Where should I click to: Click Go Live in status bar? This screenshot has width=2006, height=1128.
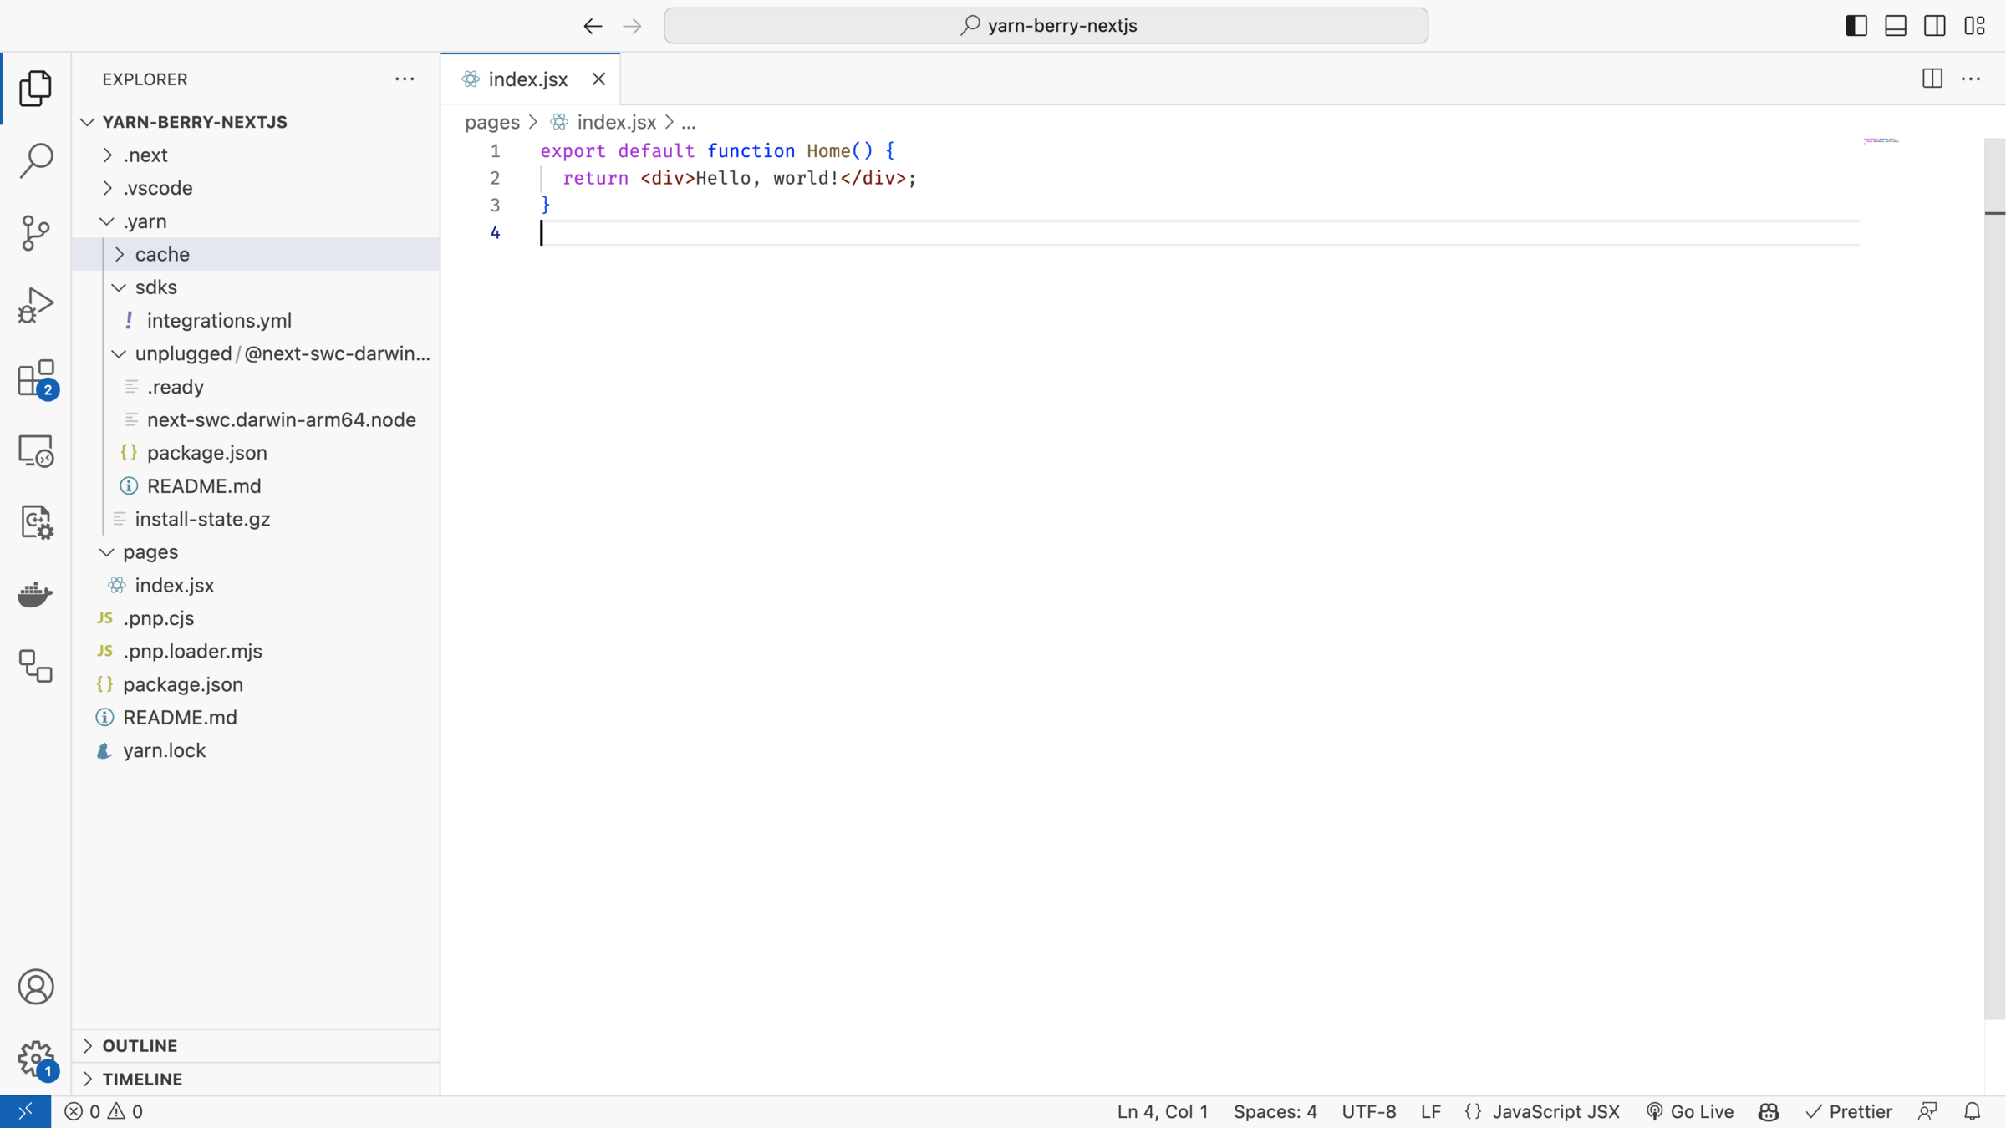click(x=1690, y=1112)
